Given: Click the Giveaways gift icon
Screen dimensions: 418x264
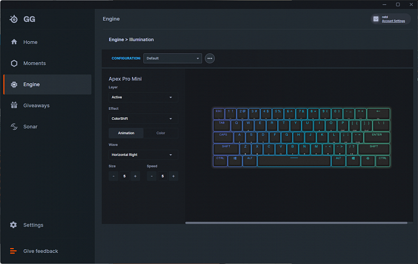Looking at the screenshot, I should (x=14, y=105).
